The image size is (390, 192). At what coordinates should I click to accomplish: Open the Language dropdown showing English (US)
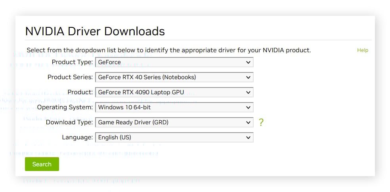point(174,137)
